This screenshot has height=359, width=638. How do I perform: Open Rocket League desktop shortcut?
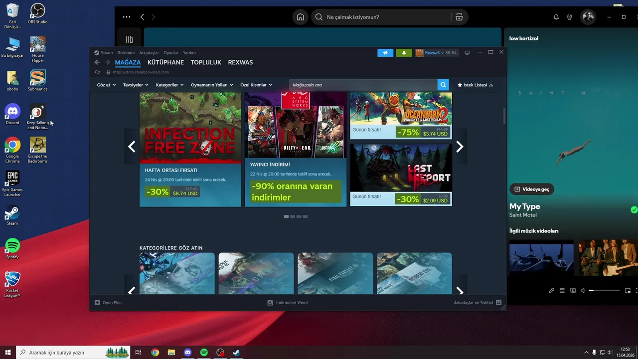(12, 284)
